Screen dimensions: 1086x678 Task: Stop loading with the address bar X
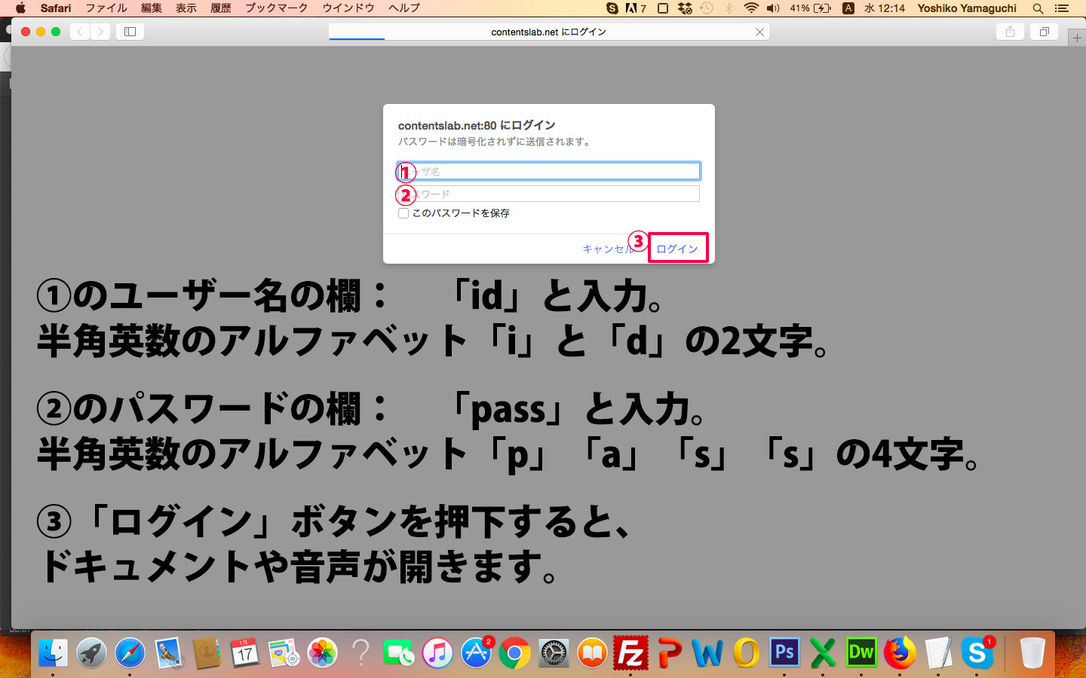759,32
